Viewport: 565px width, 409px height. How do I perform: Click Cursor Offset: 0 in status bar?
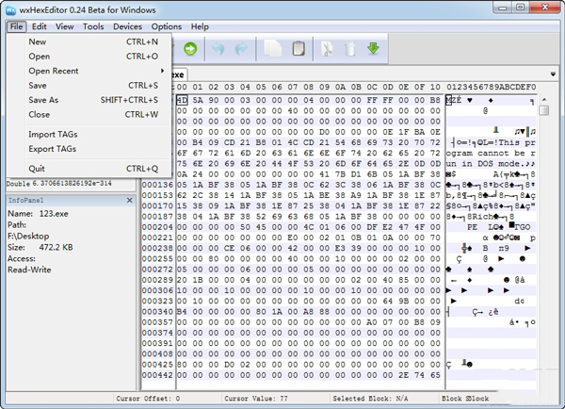[148, 399]
